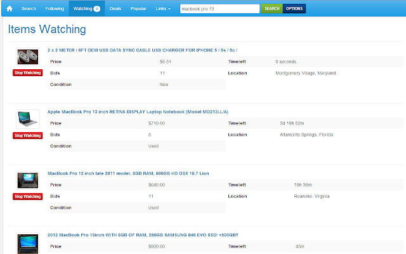Select Altamonte Springs, Florida location text
Screen dimensions: 406x254
point(306,135)
